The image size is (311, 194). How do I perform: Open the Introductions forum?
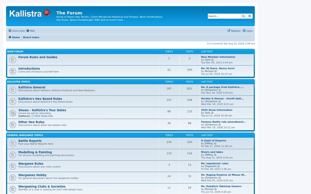point(29,69)
